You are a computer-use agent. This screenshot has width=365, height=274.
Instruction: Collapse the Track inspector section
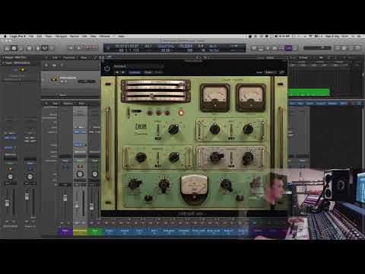(3, 63)
